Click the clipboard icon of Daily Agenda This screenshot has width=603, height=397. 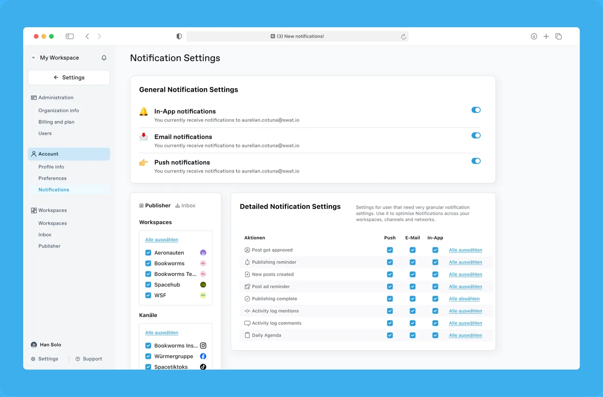coord(247,335)
